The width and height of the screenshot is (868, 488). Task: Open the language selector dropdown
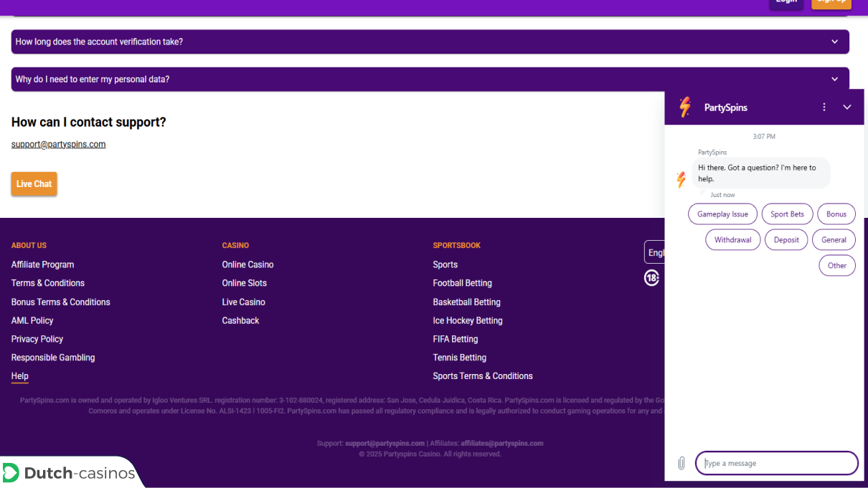click(654, 252)
